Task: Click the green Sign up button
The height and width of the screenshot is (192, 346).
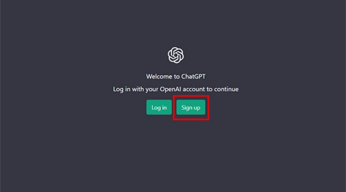Action: pos(191,107)
